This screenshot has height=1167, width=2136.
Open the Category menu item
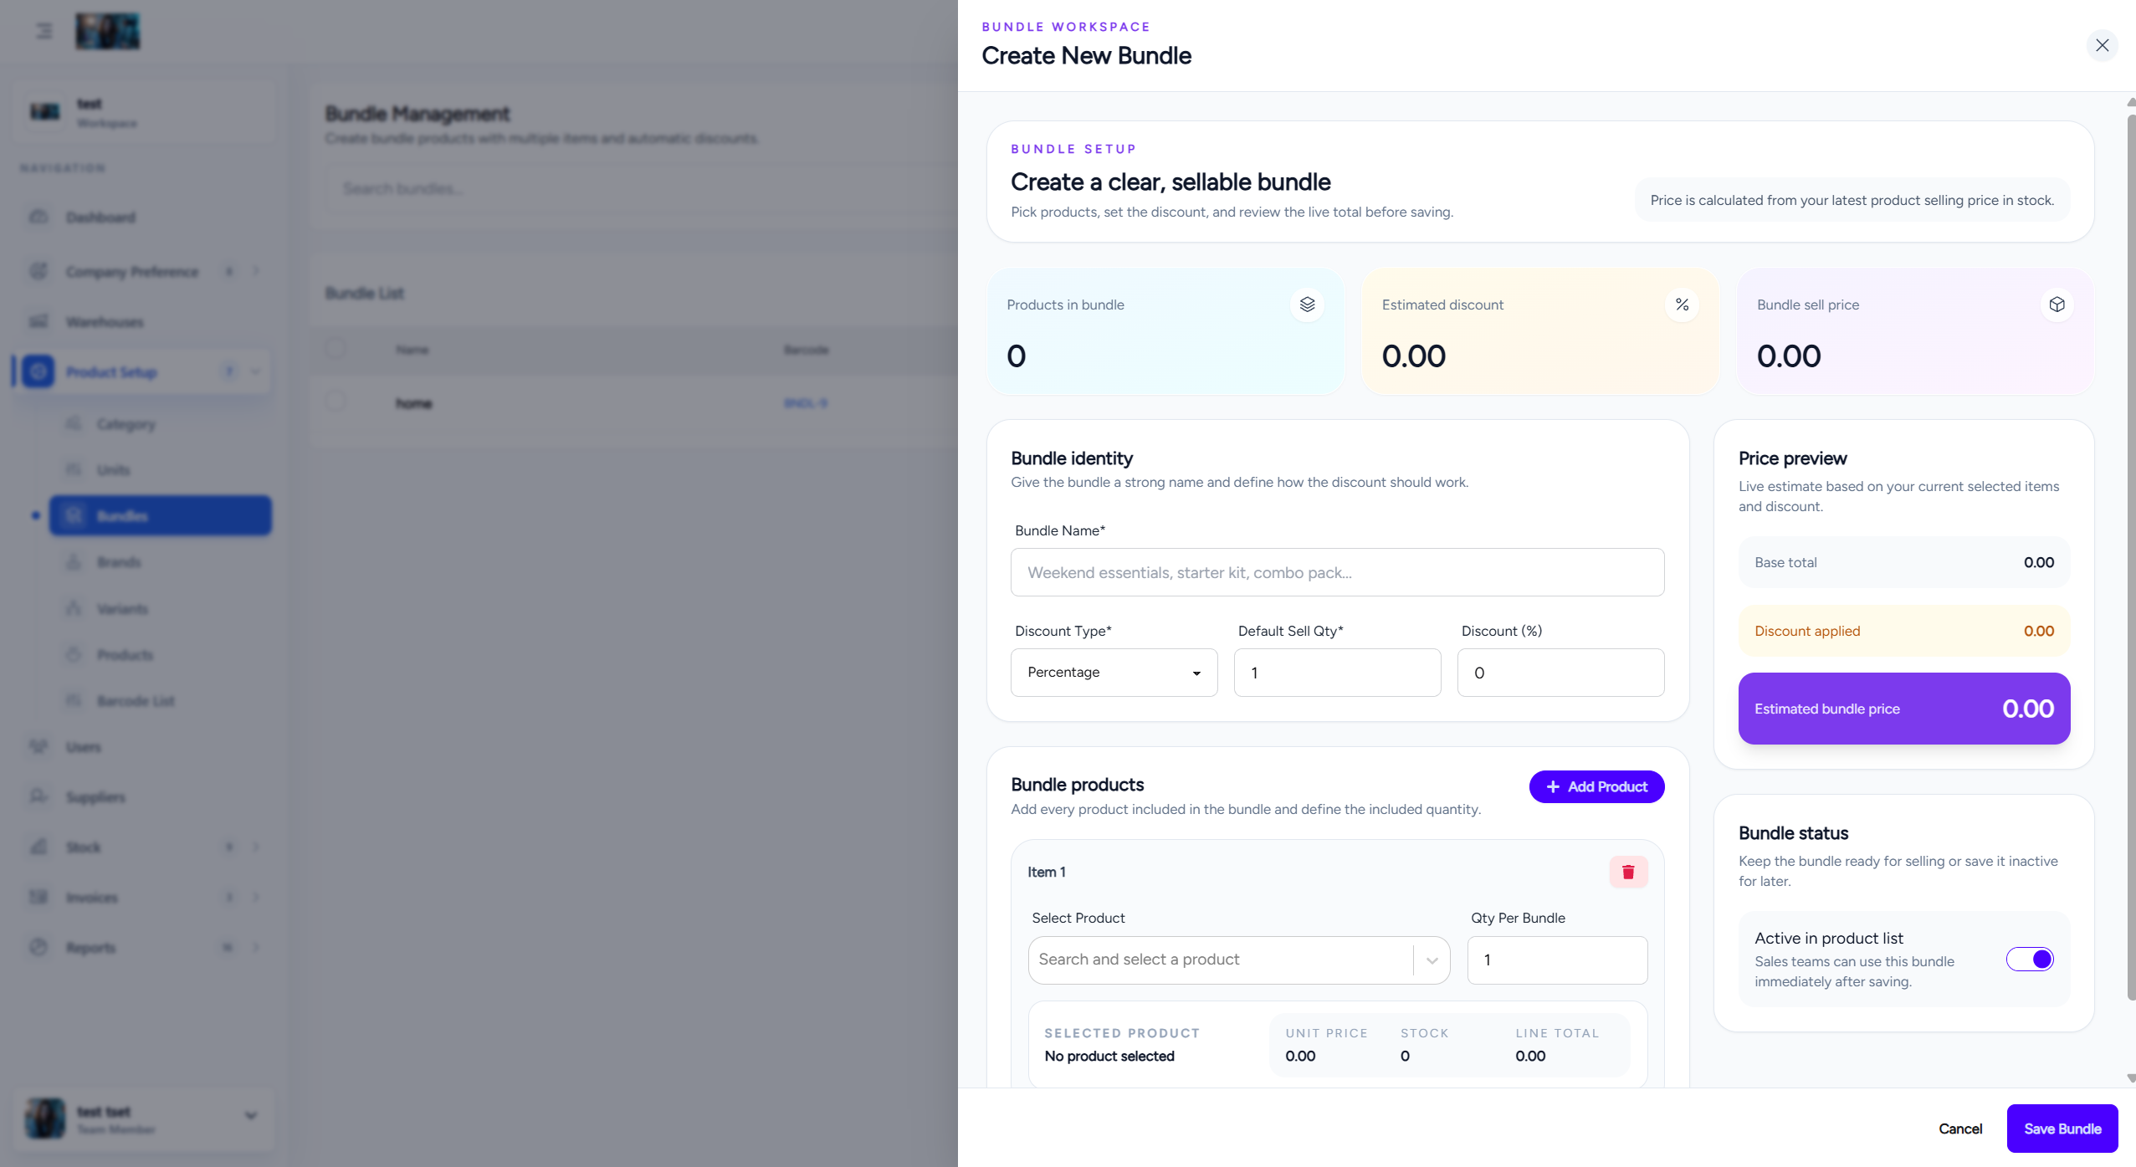(161, 424)
